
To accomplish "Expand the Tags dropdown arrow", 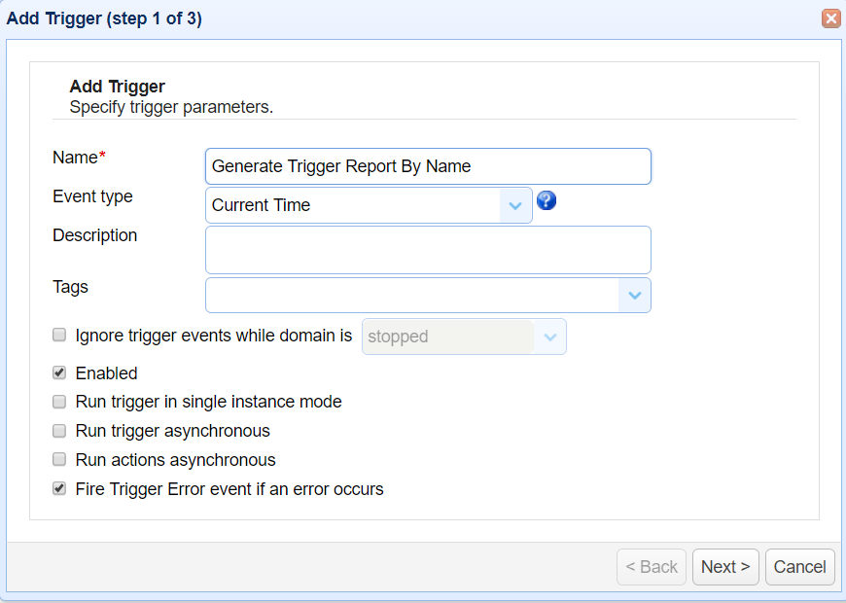I will [x=634, y=295].
